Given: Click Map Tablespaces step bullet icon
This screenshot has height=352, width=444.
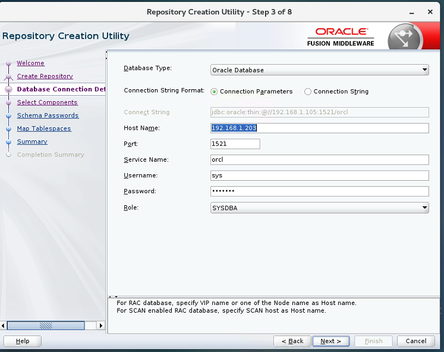Looking at the screenshot, I should [9, 128].
